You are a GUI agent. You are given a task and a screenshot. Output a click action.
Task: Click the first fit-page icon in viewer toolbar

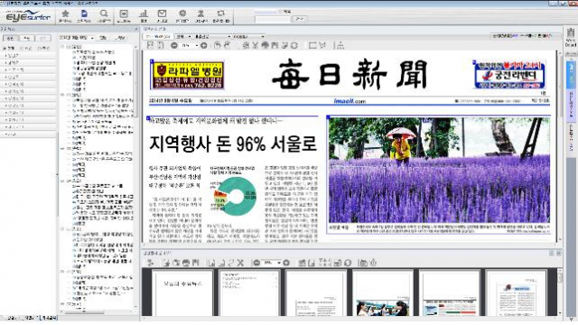[x=151, y=45]
